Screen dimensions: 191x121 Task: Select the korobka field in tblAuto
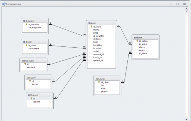click(x=97, y=45)
